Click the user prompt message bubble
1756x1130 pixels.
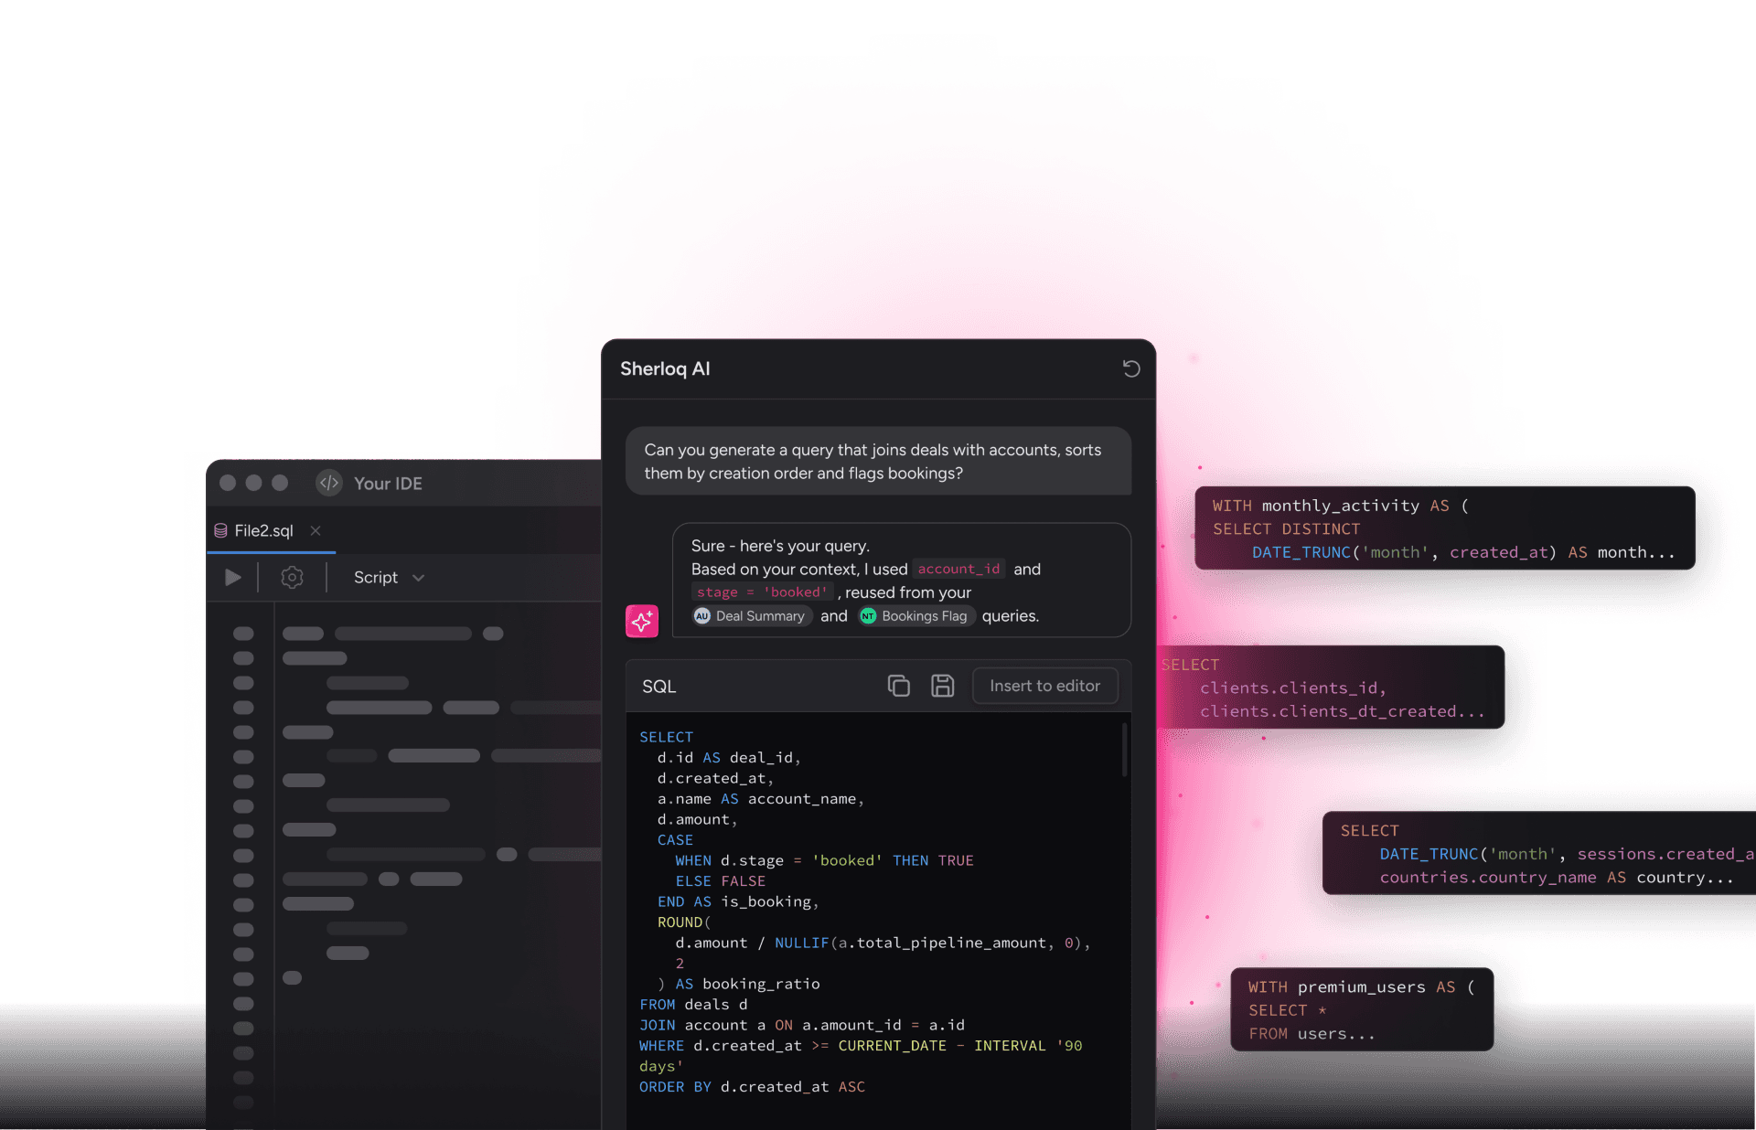click(x=877, y=462)
